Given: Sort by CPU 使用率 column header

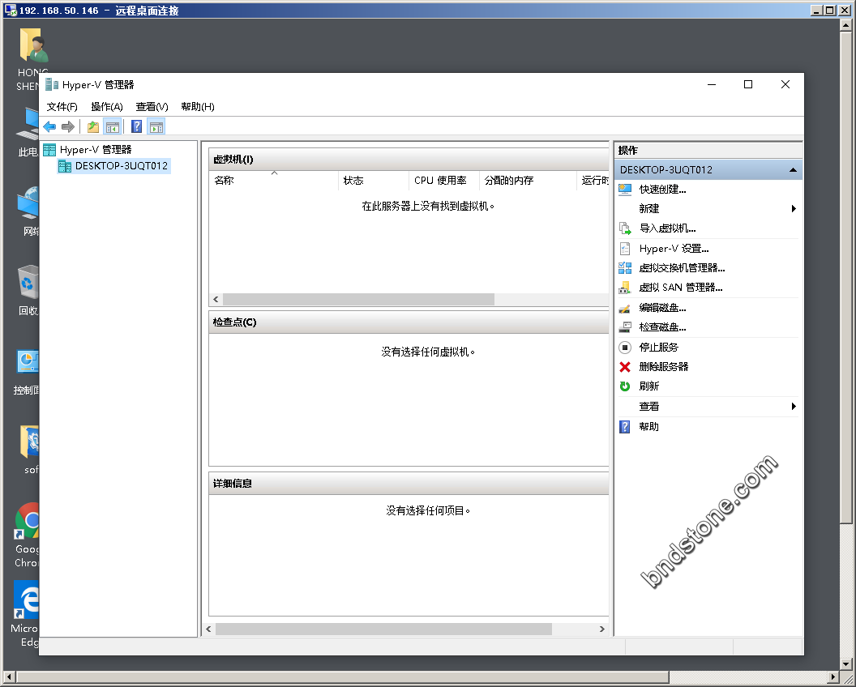Looking at the screenshot, I should click(444, 181).
